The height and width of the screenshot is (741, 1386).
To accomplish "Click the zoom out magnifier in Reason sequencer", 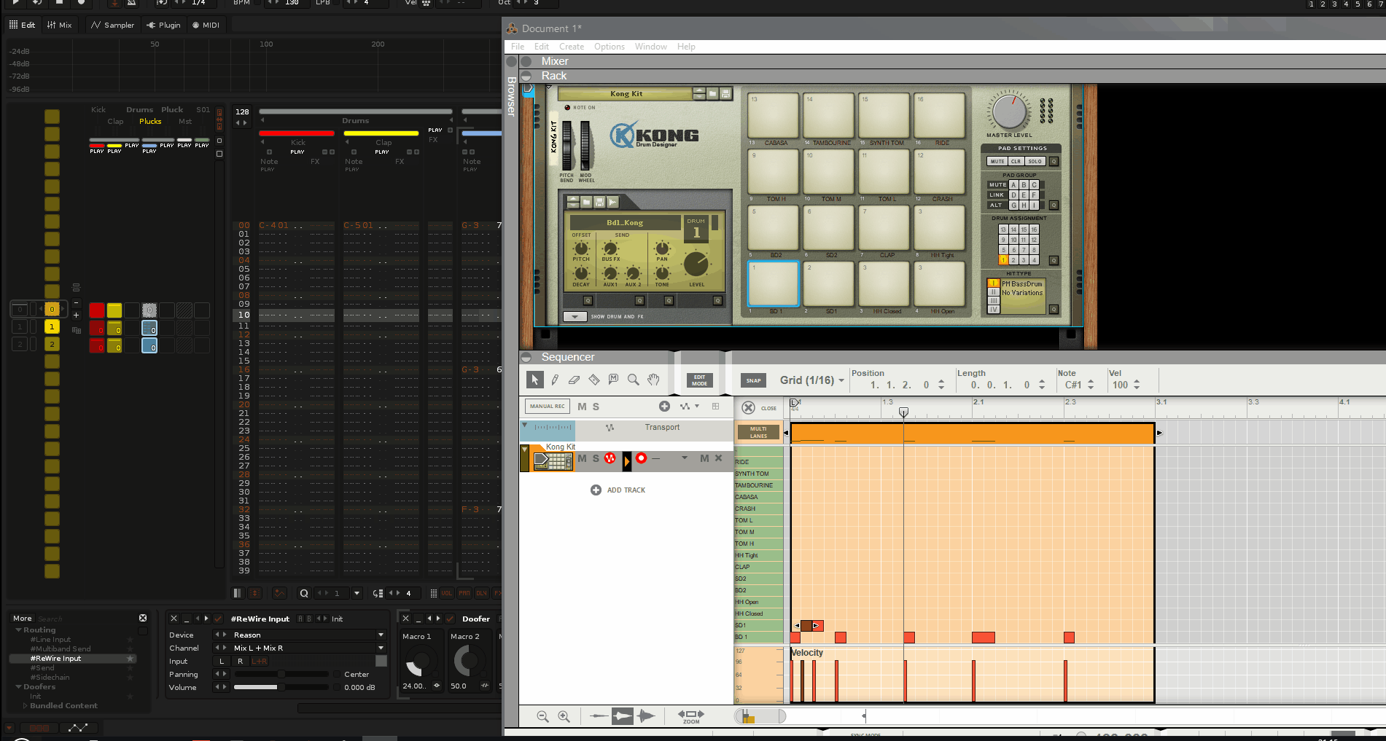I will coord(542,716).
